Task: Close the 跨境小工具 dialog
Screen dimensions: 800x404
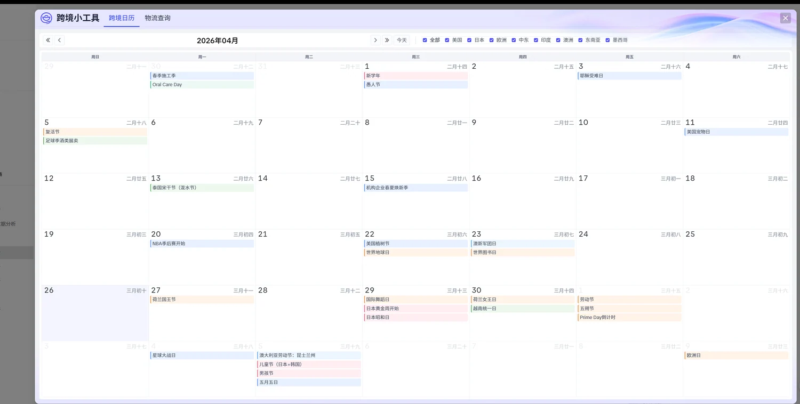Action: pos(785,18)
